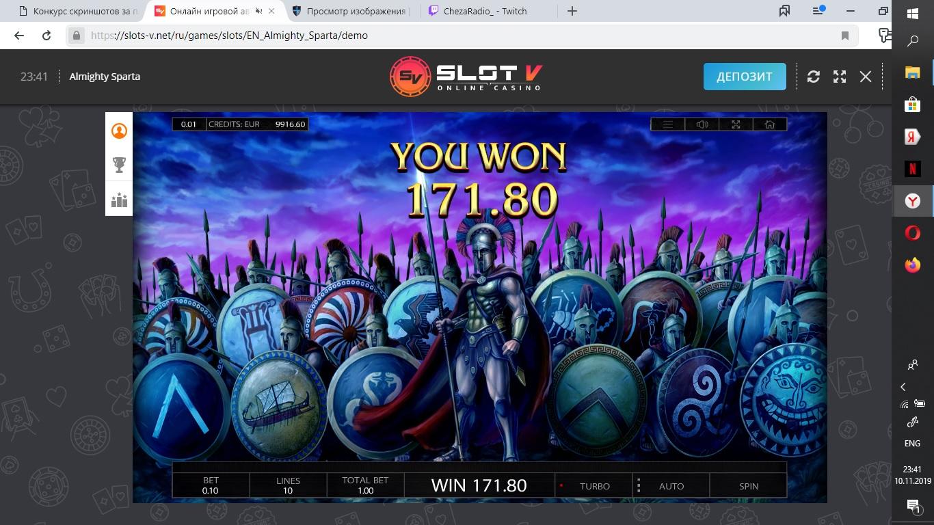
Task: Switch the ENG input language
Action: point(912,444)
